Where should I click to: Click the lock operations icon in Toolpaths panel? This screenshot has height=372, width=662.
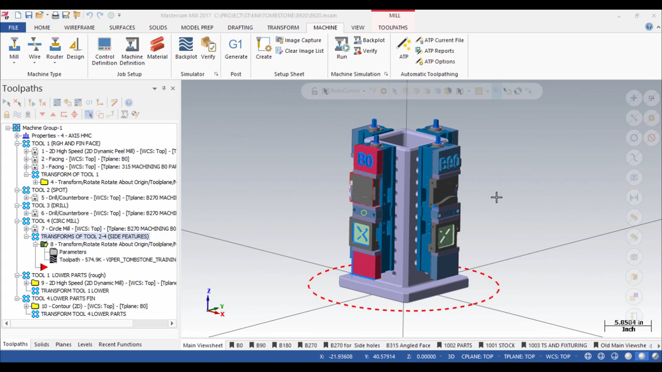[7, 114]
